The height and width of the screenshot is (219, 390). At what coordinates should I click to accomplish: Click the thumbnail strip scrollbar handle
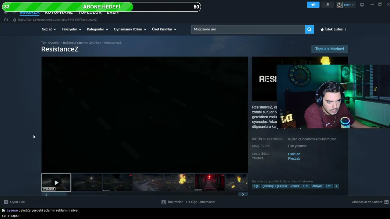click(59, 194)
